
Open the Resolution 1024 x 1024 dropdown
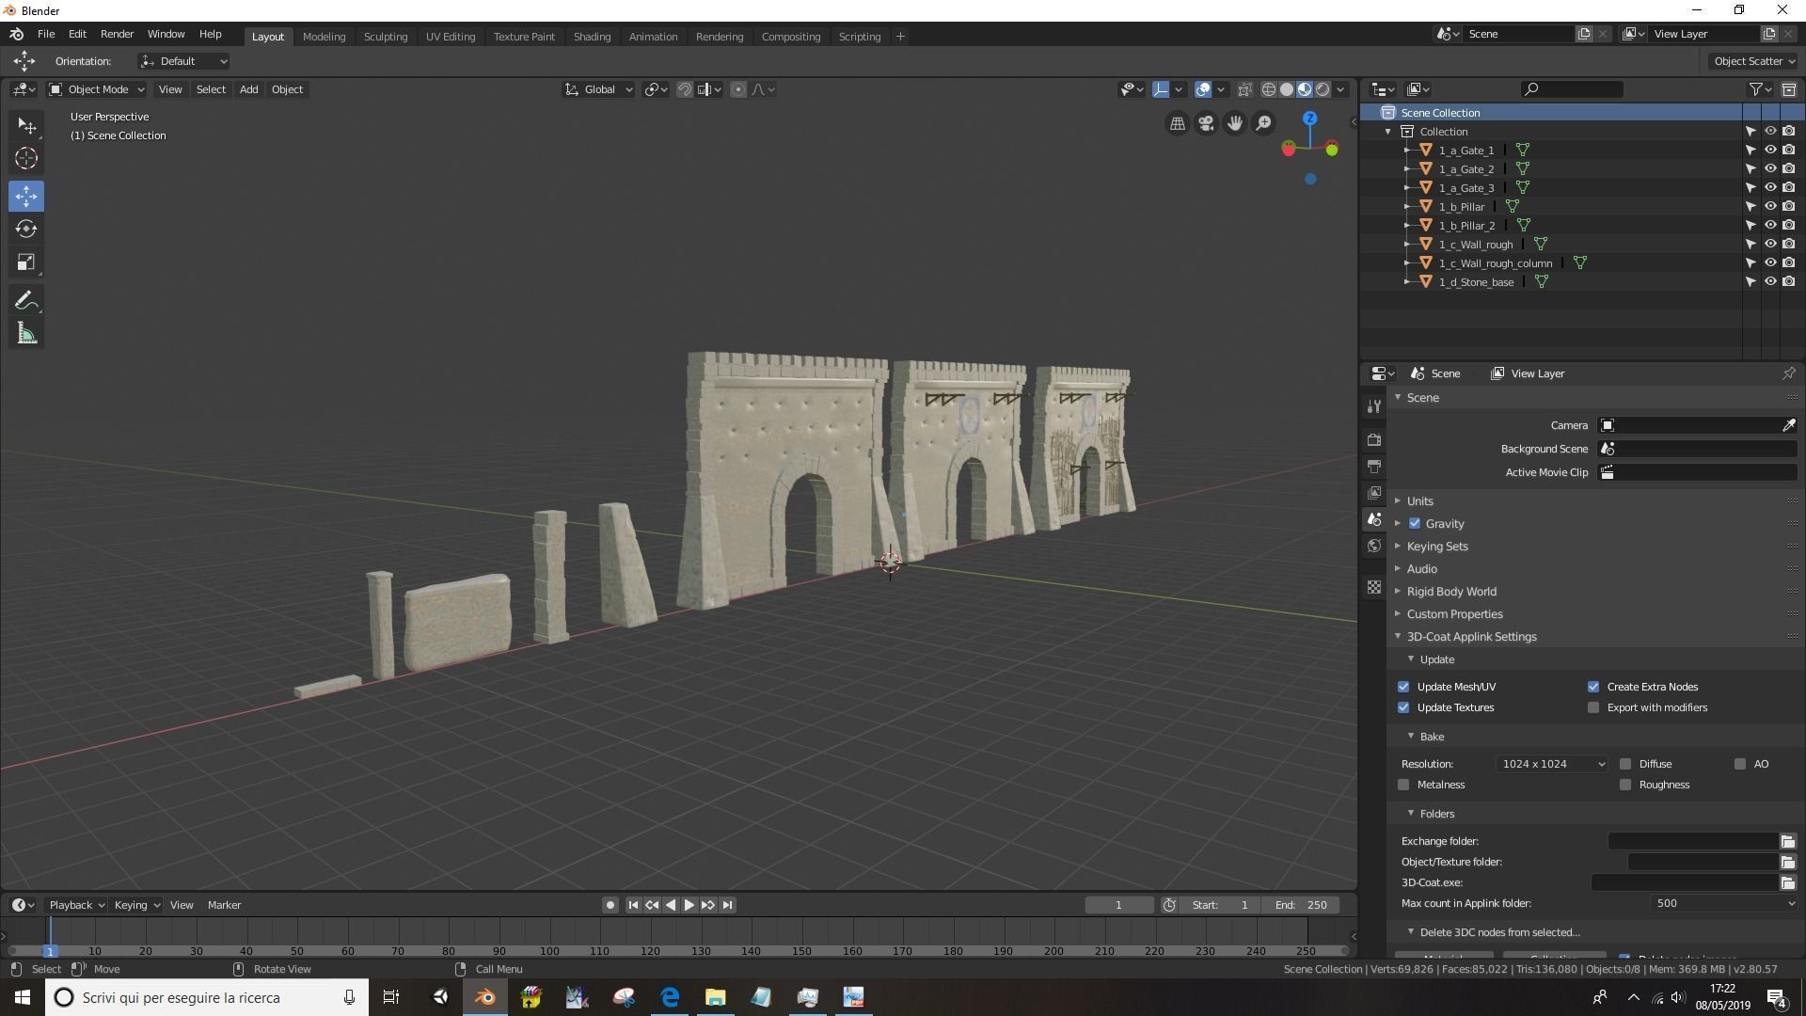[x=1552, y=764]
